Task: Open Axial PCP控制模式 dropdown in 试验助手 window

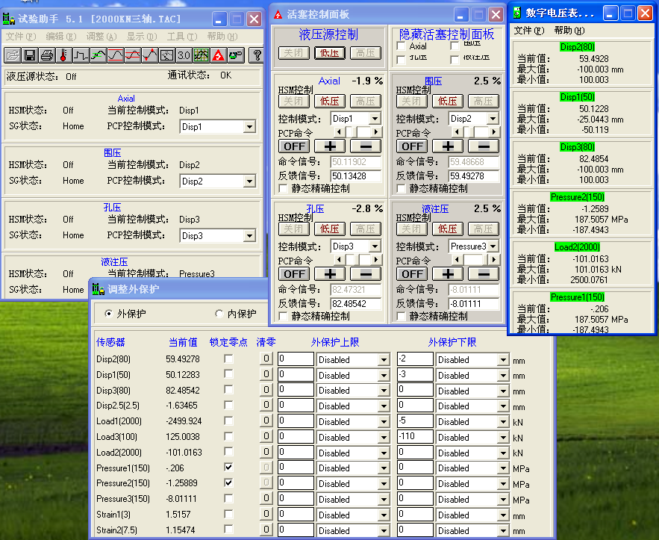Action: (x=250, y=126)
